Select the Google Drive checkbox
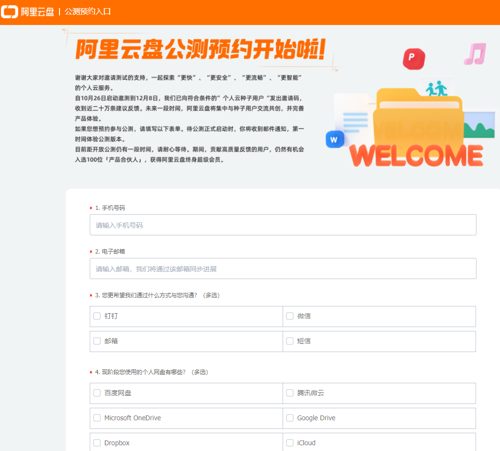This screenshot has width=500, height=451. pyautogui.click(x=290, y=418)
